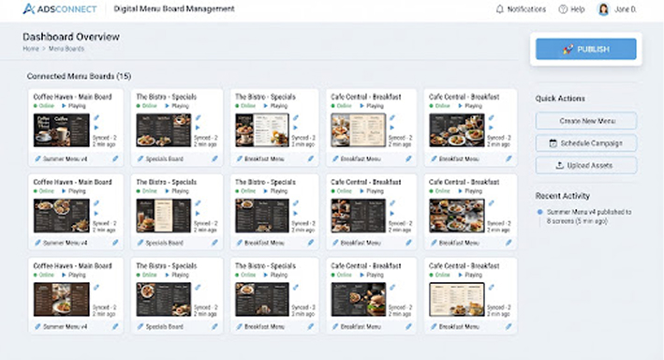Click play arrow on top-row Bistro card with Breakfast Menu
The height and width of the screenshot is (360, 664).
click(295, 127)
